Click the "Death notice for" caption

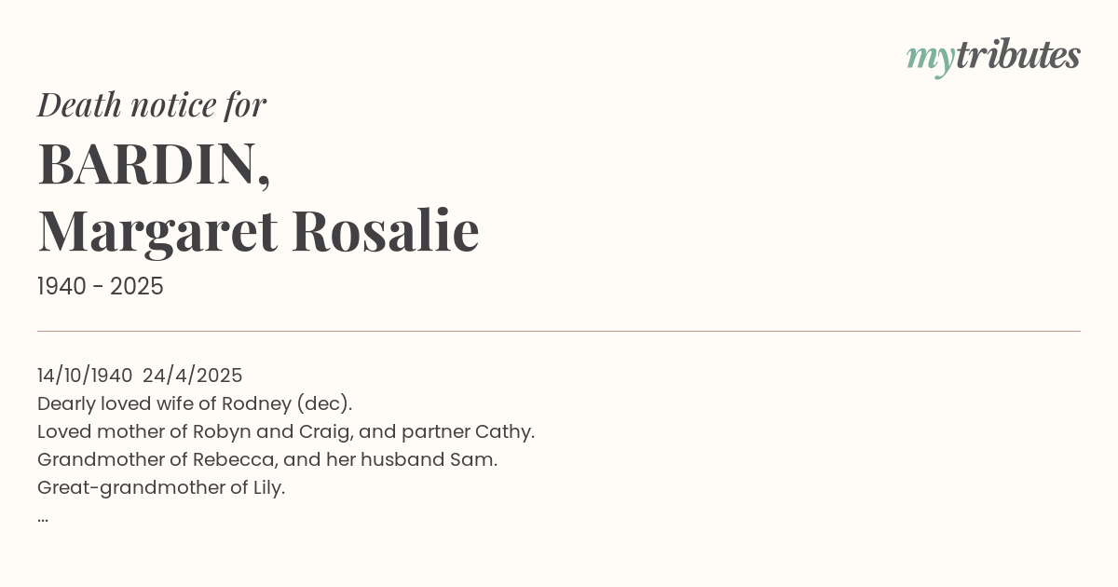pos(152,105)
